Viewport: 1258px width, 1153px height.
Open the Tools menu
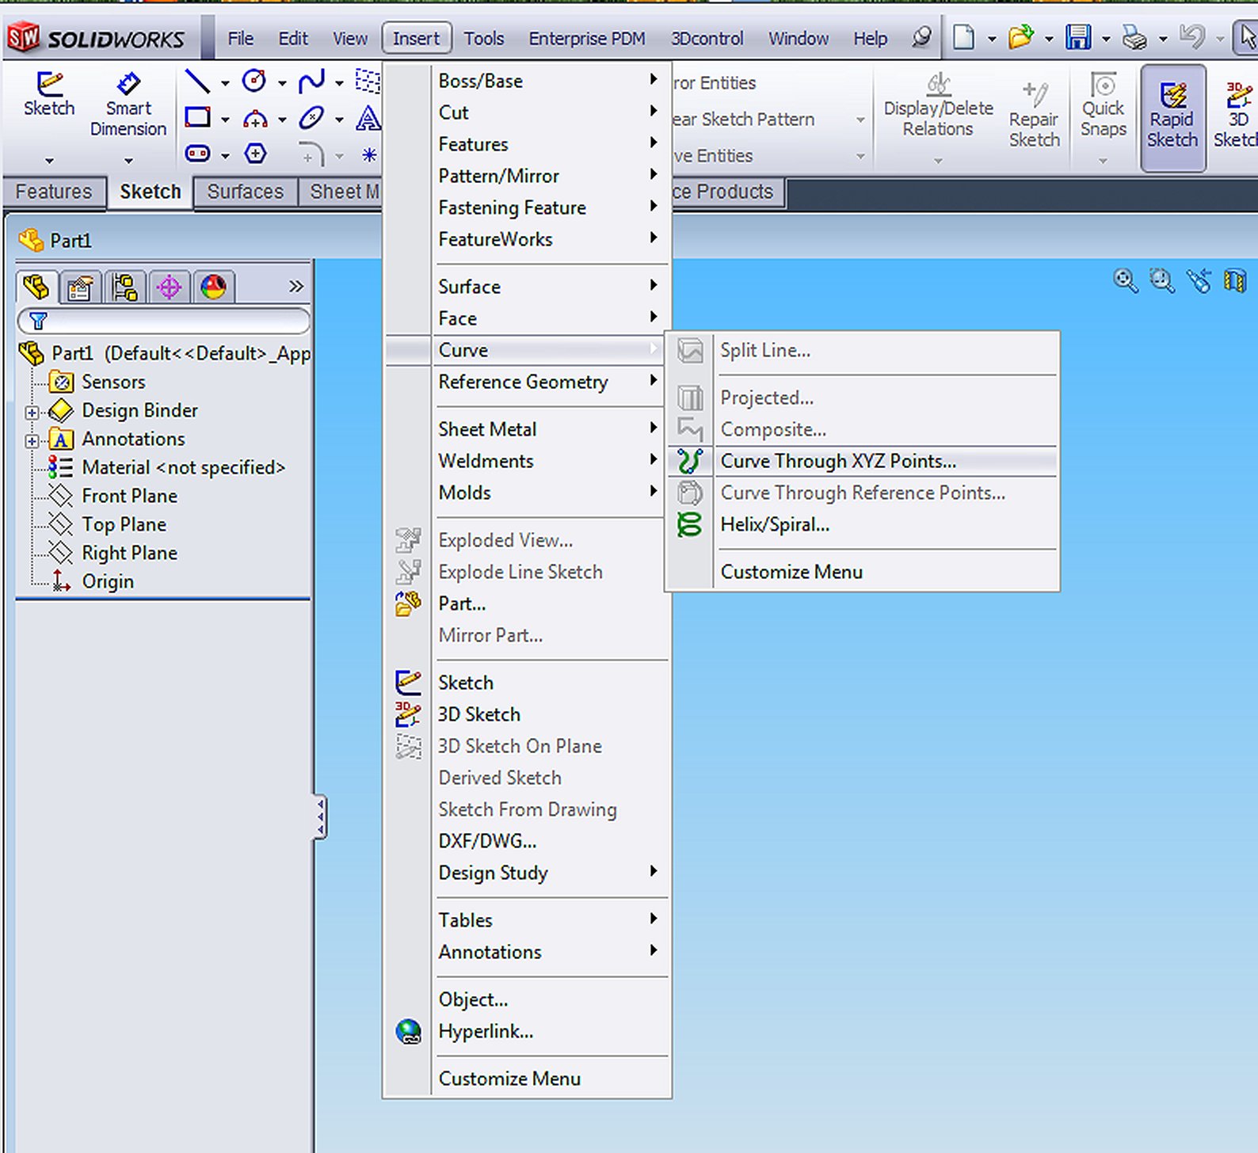tap(483, 38)
